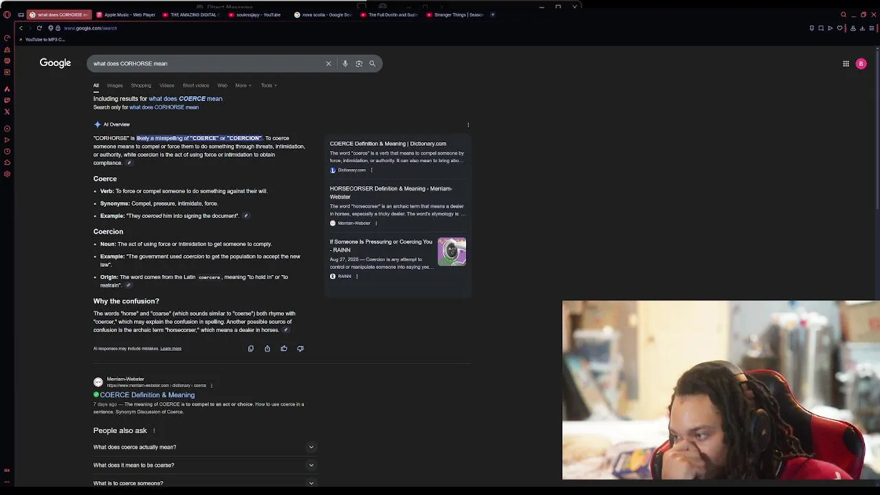The image size is (880, 495).
Task: Click the browser address bar URL
Action: [90, 28]
